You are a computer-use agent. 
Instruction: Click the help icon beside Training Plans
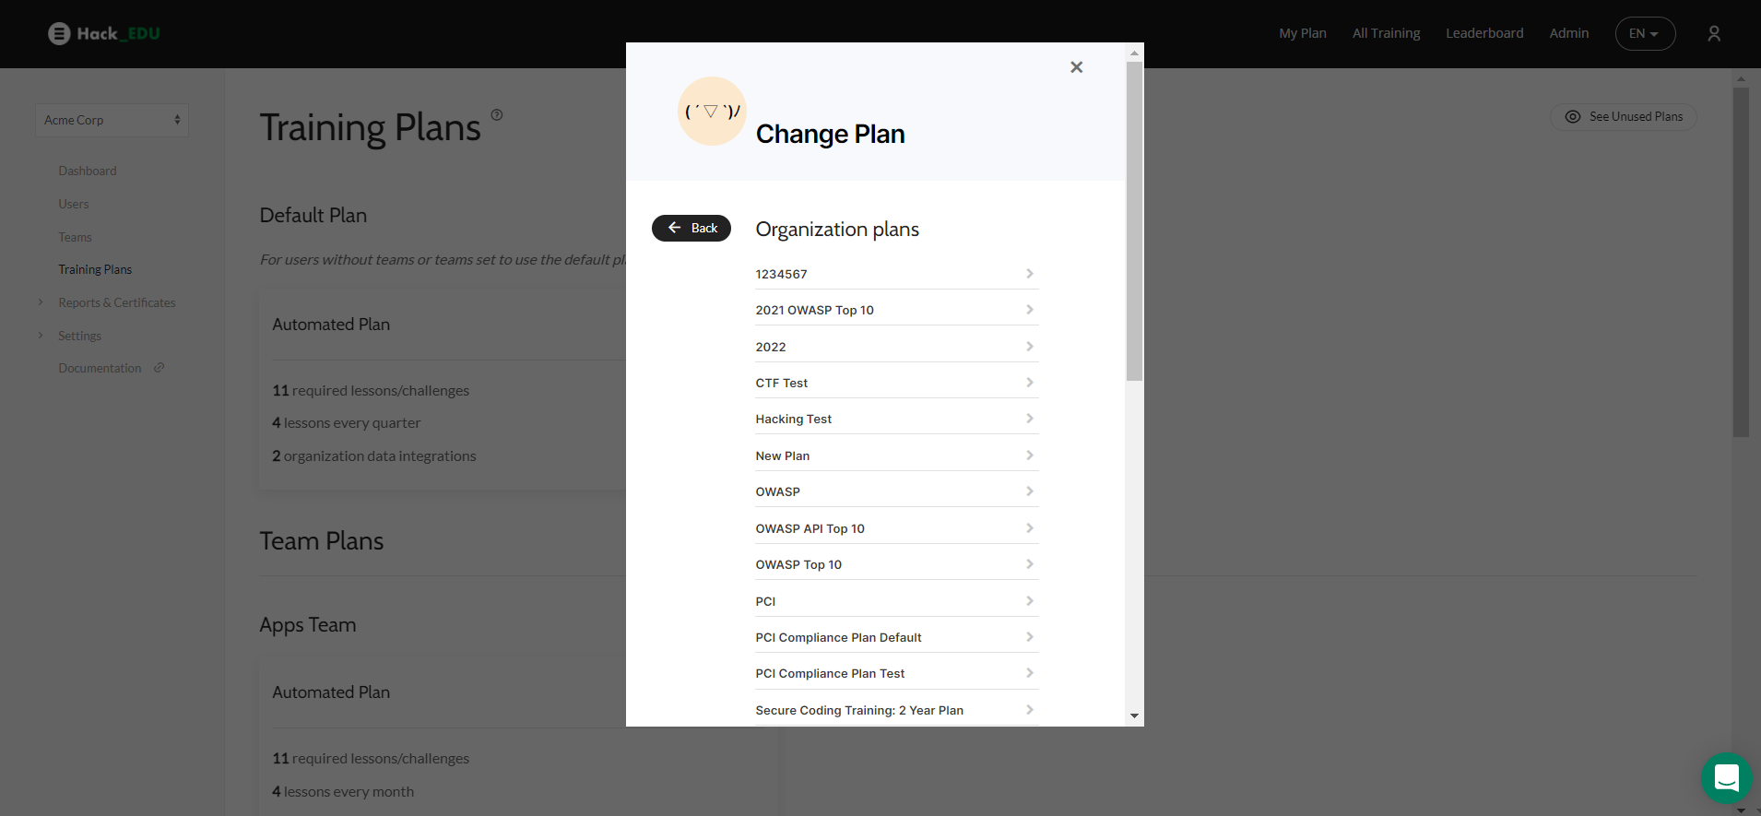tap(497, 115)
